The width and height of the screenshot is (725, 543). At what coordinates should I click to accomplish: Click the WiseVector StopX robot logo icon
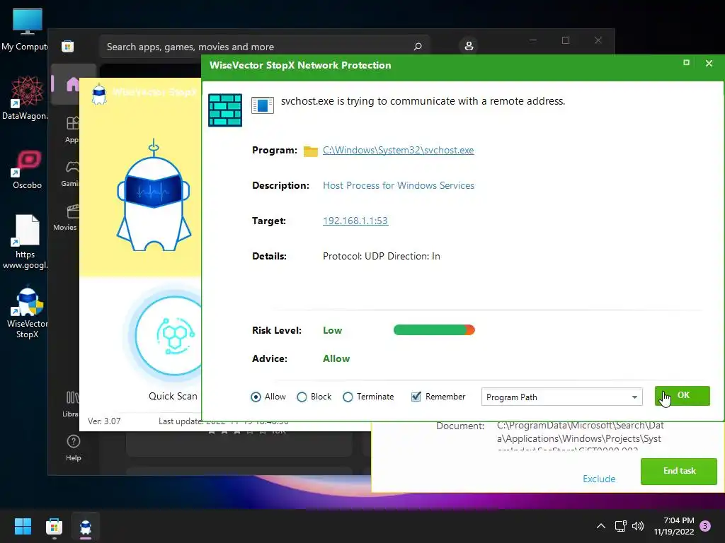click(99, 94)
